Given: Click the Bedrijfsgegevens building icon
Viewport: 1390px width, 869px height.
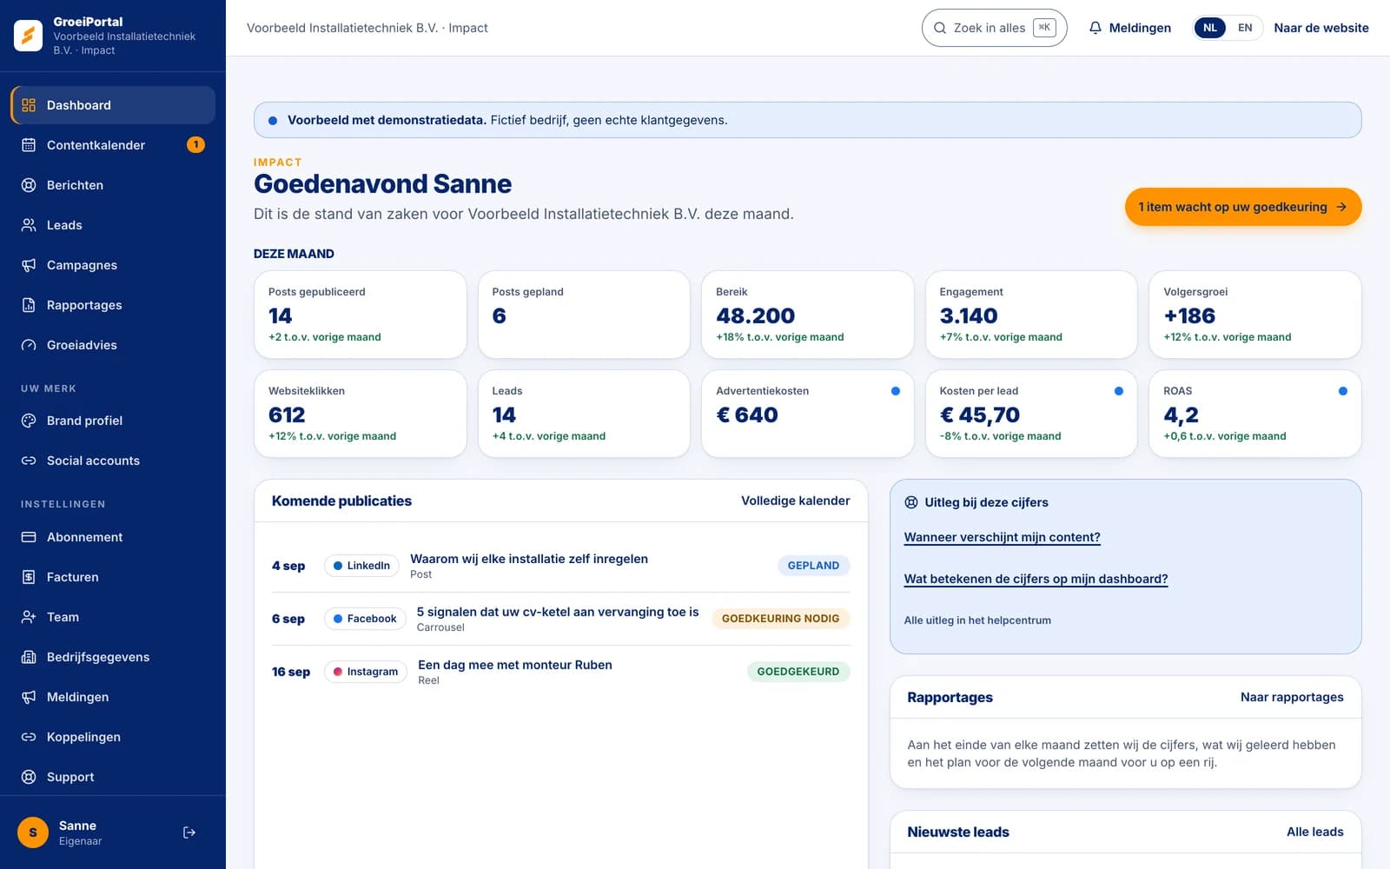Looking at the screenshot, I should pyautogui.click(x=29, y=657).
